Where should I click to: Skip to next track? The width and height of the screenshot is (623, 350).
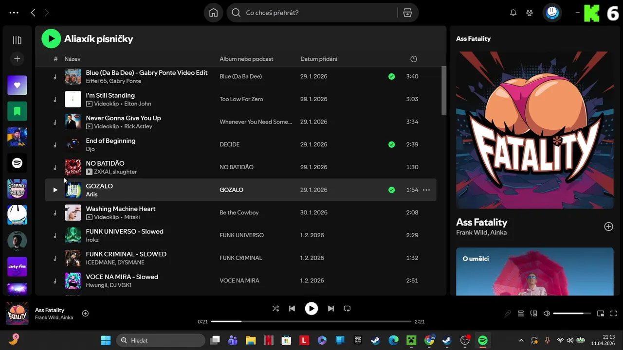point(330,308)
